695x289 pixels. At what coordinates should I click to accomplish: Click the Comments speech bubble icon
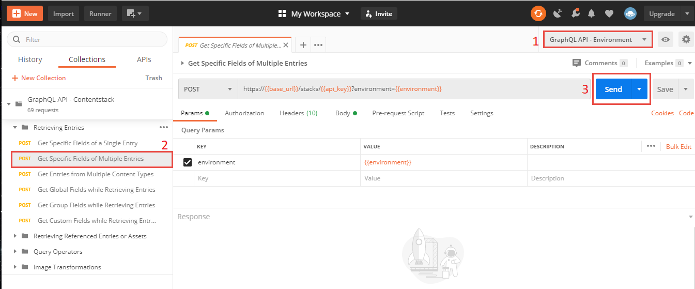tap(577, 63)
